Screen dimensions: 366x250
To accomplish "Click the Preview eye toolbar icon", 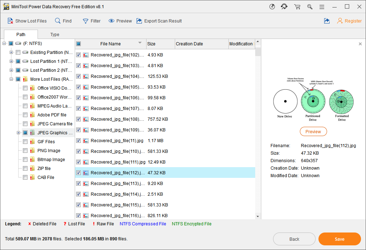I will [112, 21].
